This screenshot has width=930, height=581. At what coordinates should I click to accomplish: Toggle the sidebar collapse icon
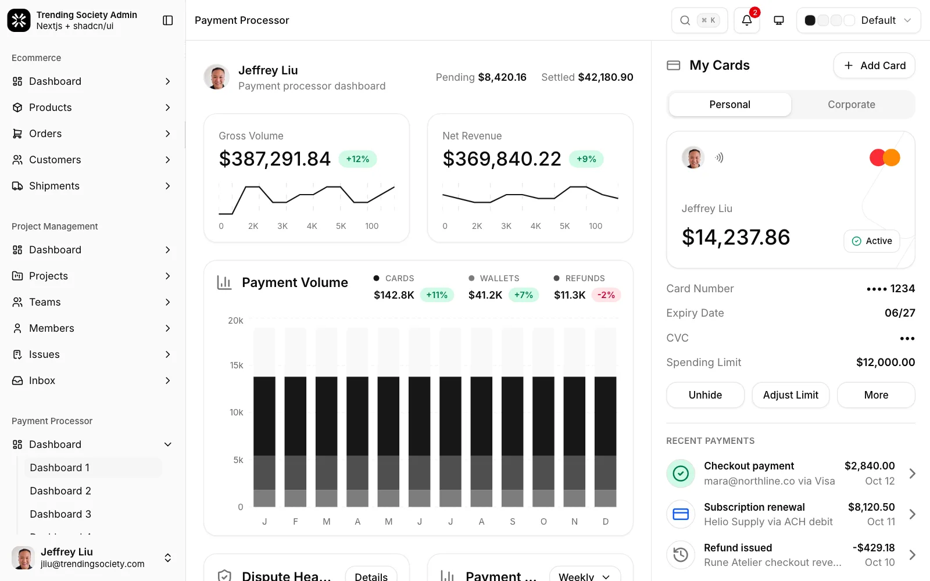click(x=168, y=20)
